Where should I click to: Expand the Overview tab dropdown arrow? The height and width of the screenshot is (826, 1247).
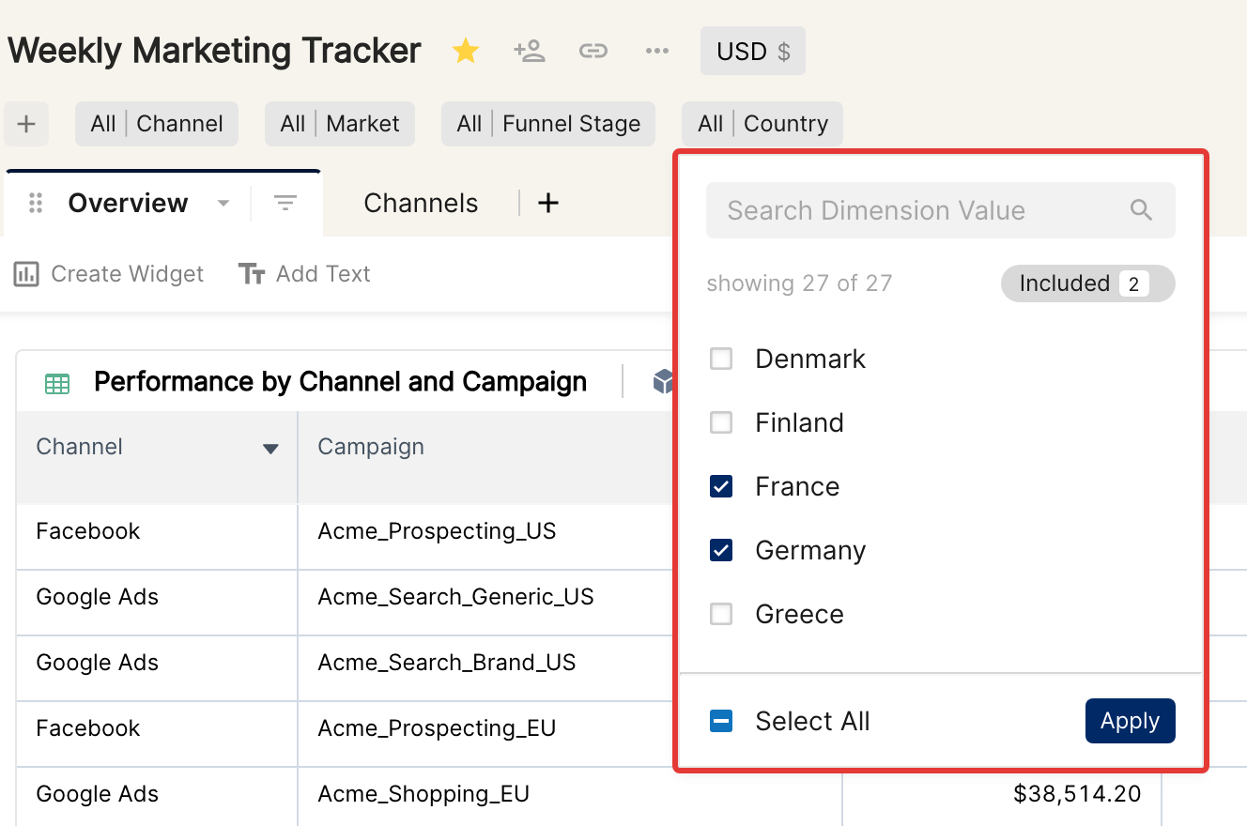tap(223, 204)
